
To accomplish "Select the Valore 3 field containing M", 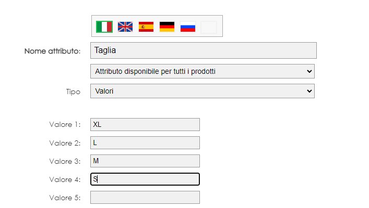I will [145, 161].
